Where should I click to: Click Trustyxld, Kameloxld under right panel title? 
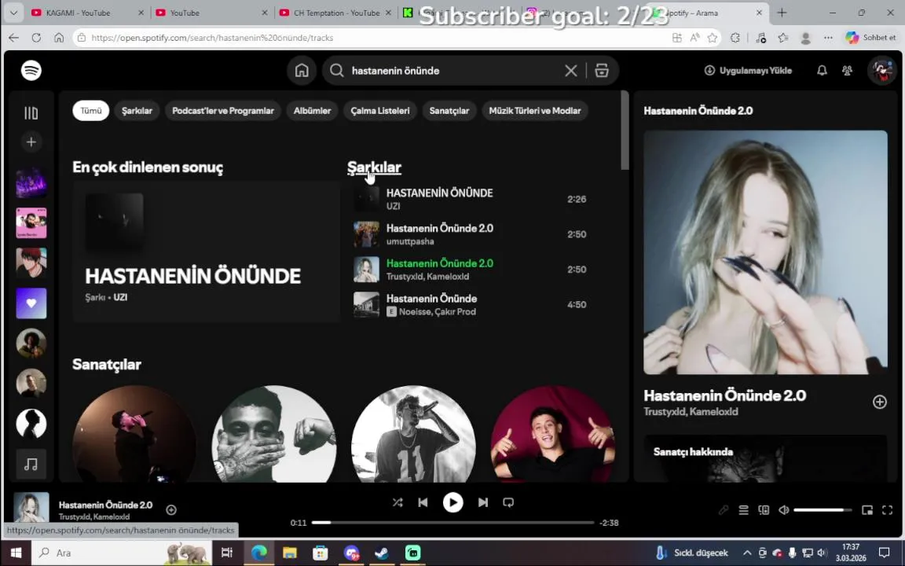691,412
